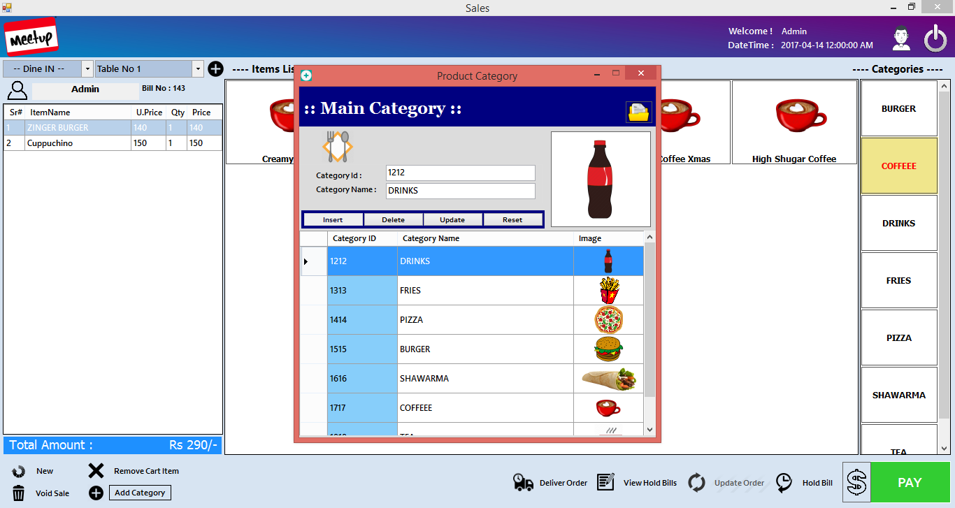955x508 pixels.
Task: Click the user profile icon top right
Action: [901, 38]
